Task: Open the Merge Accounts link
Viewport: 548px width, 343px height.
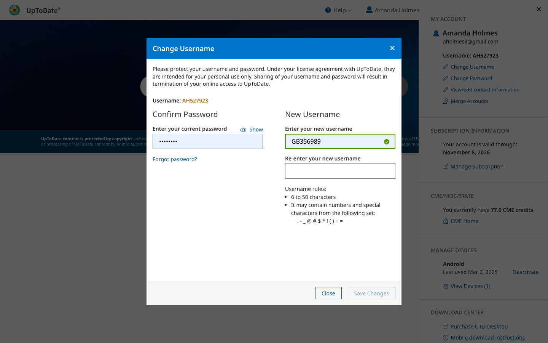Action: pyautogui.click(x=470, y=101)
